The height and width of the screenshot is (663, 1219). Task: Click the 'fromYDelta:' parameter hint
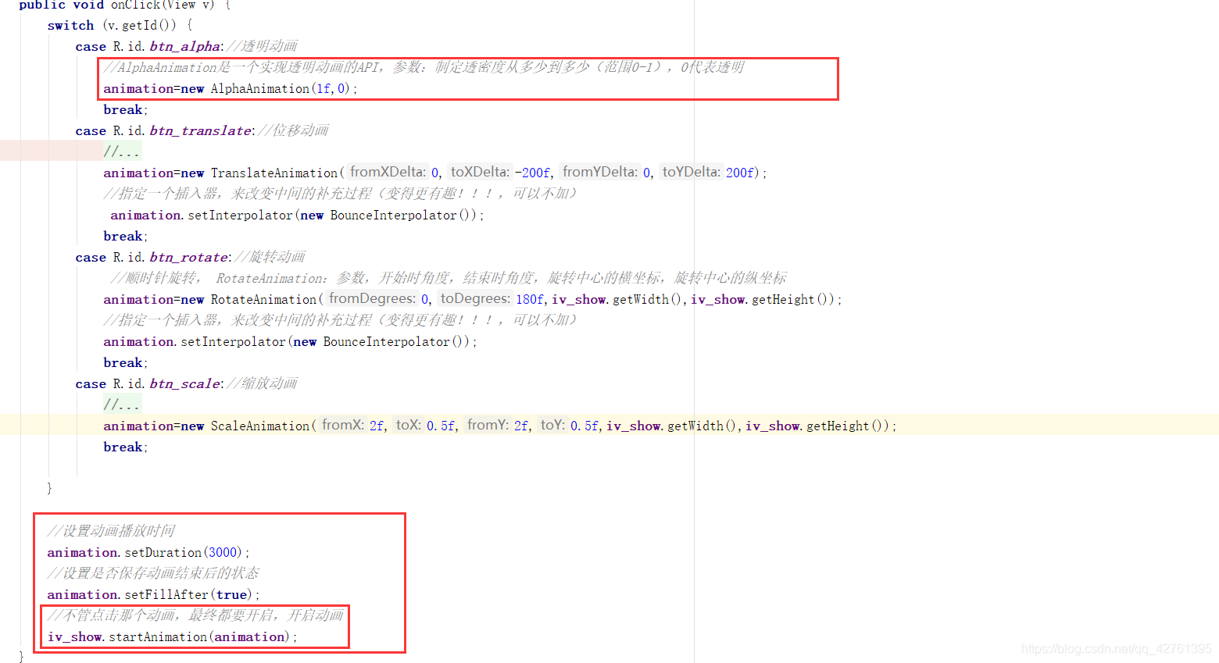point(599,172)
